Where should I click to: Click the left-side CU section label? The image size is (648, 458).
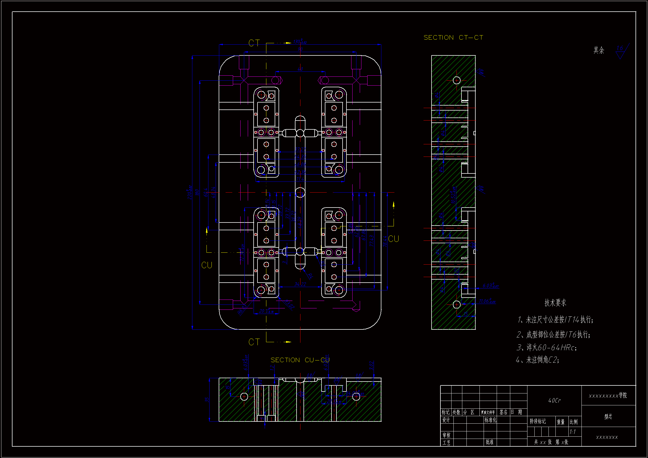(206, 265)
